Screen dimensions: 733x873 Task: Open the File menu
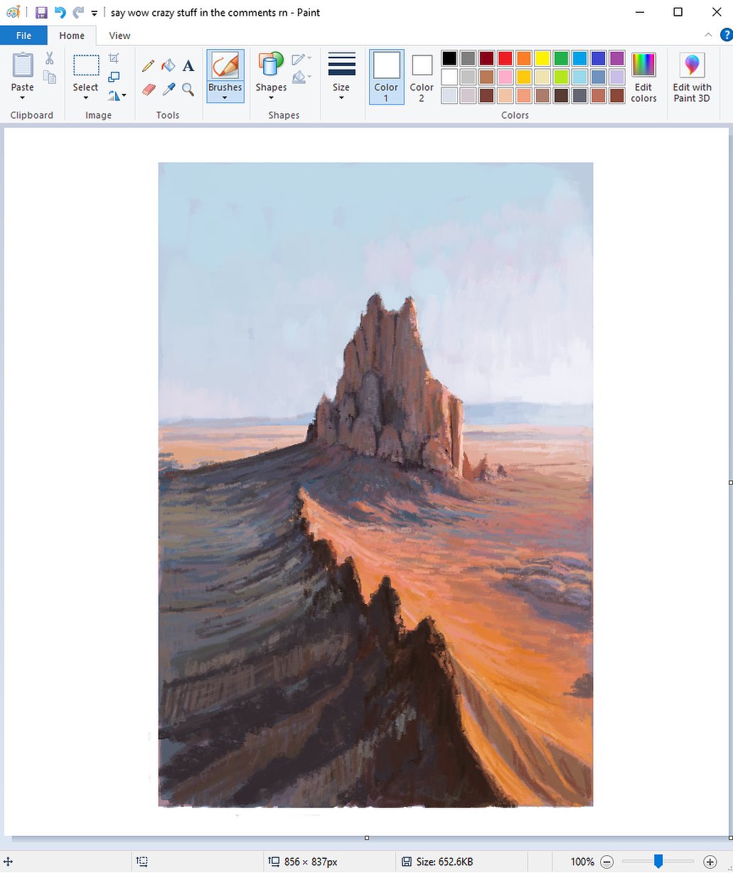tap(23, 36)
